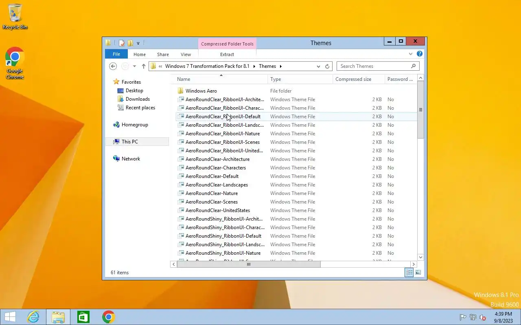Click the scroll right arrow of file list

point(414,264)
